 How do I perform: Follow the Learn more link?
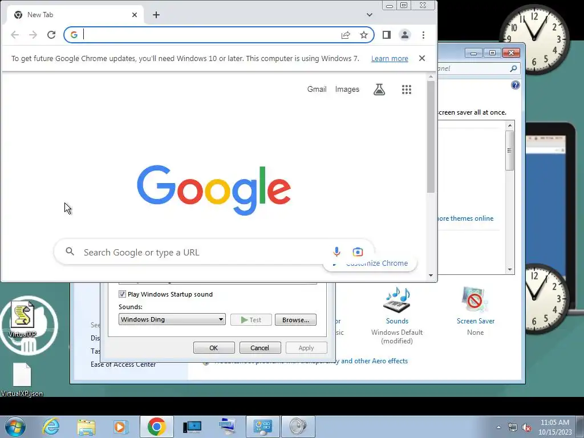coord(390,59)
